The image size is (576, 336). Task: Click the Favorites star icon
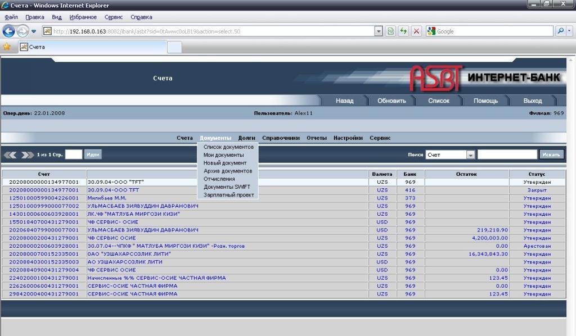tap(7, 47)
